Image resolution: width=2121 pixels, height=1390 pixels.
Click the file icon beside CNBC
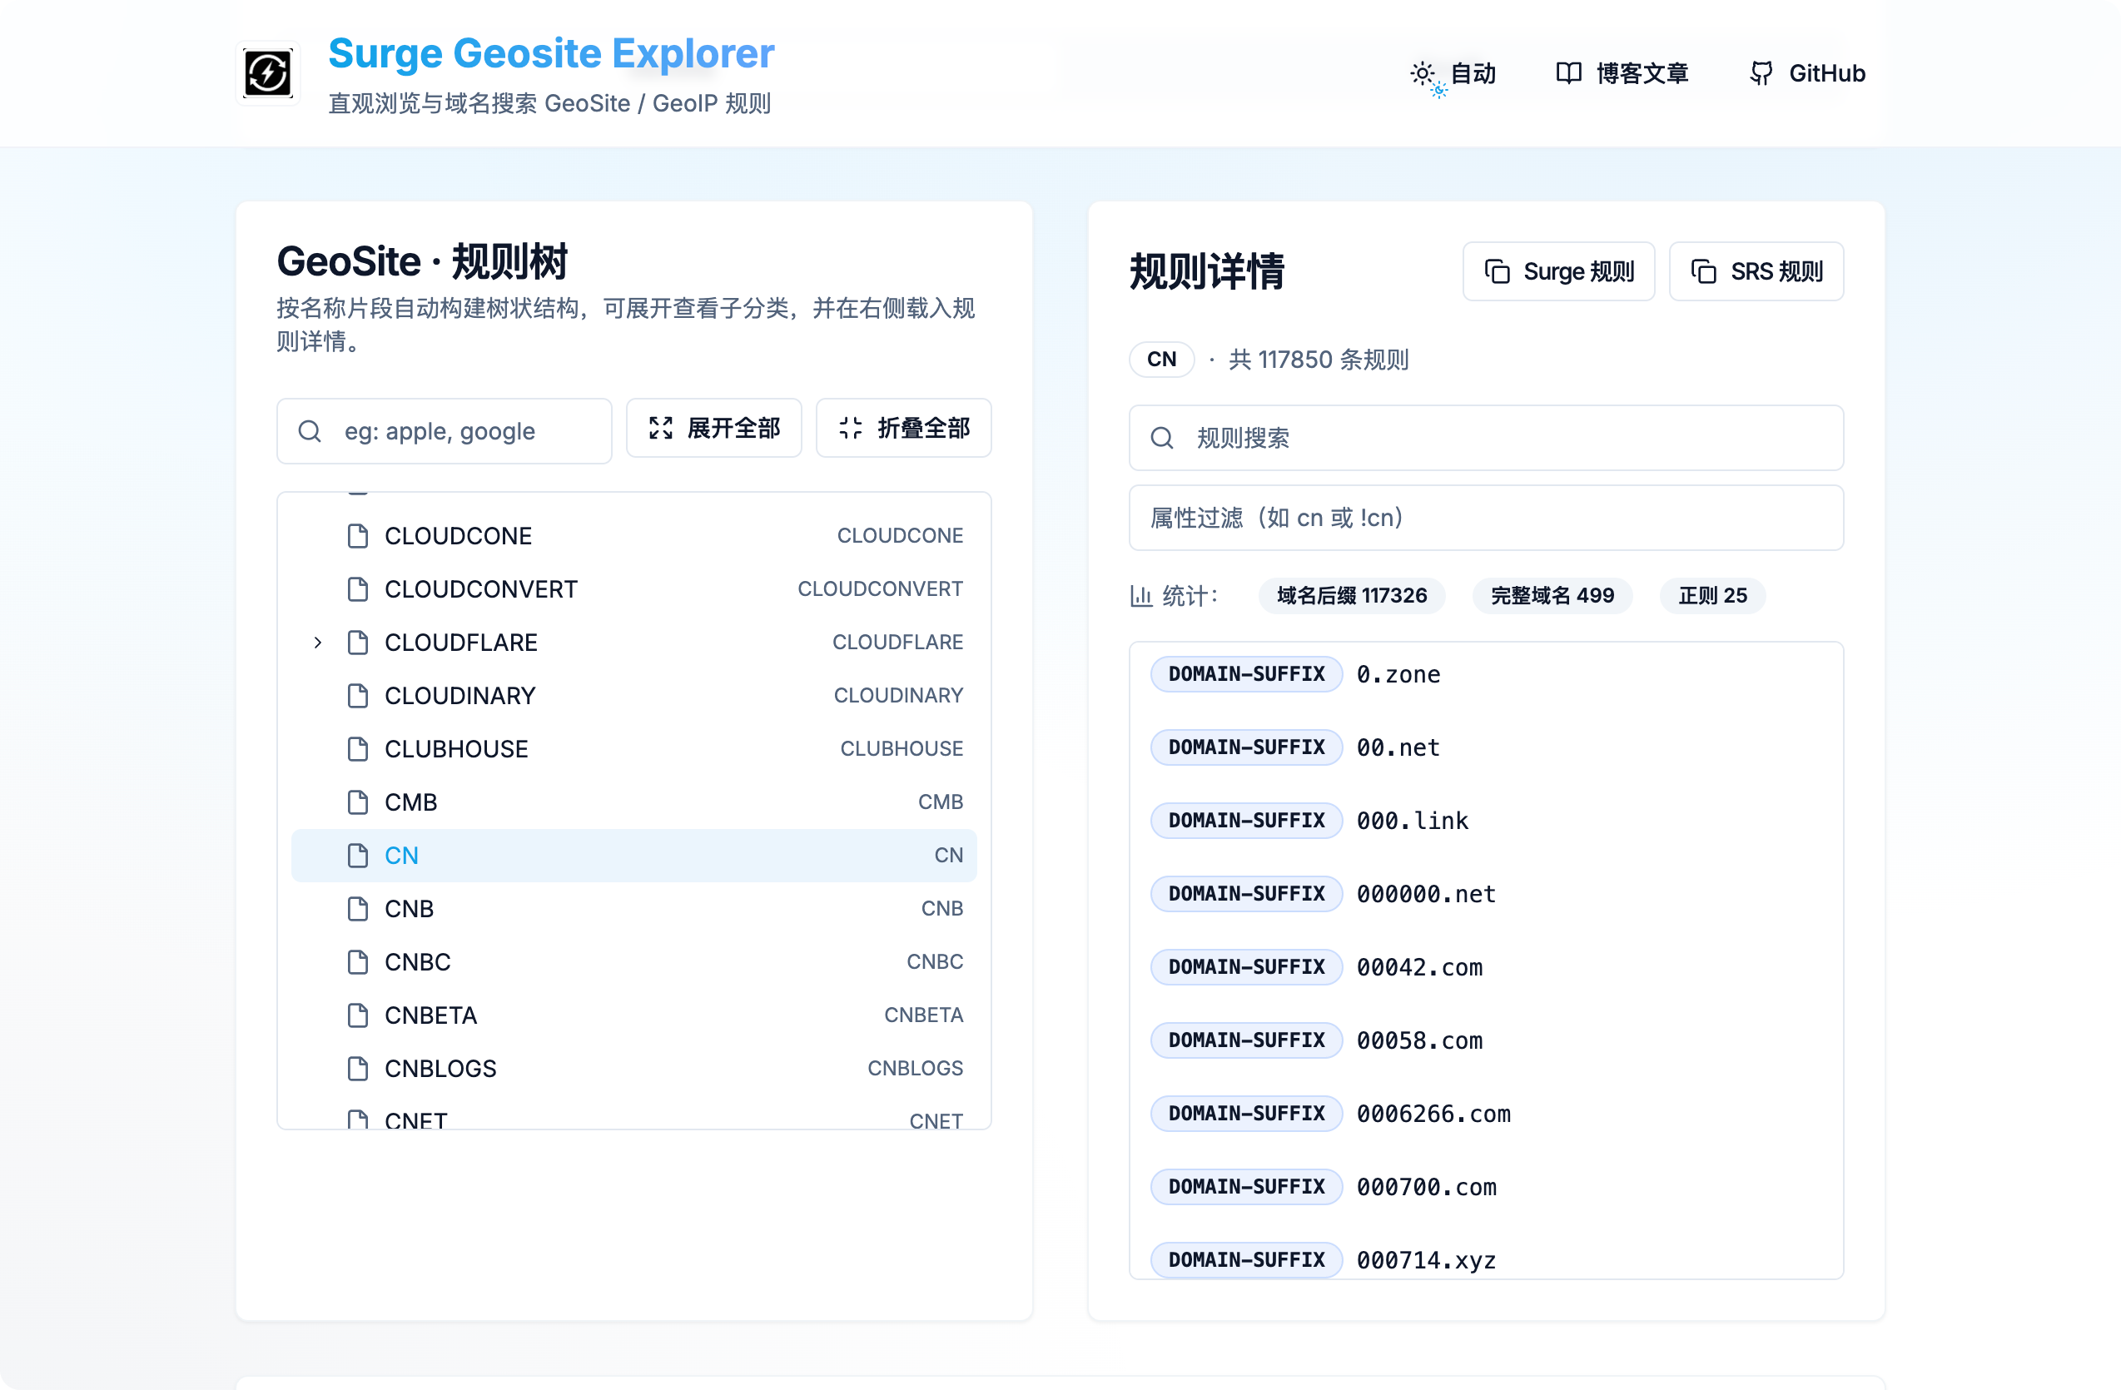pos(357,962)
